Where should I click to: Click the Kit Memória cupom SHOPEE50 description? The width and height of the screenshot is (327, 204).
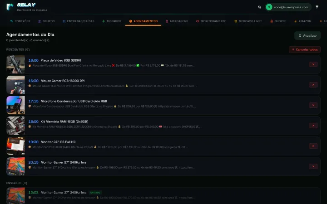115,126
